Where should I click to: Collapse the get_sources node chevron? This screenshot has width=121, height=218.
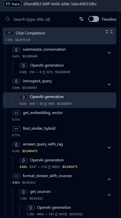(x=109, y=195)
